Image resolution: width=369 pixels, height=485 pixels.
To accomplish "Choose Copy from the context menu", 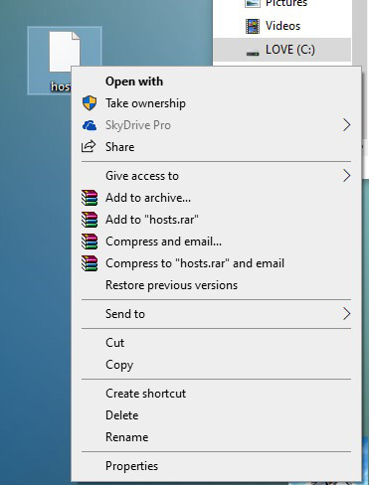I will (216, 365).
